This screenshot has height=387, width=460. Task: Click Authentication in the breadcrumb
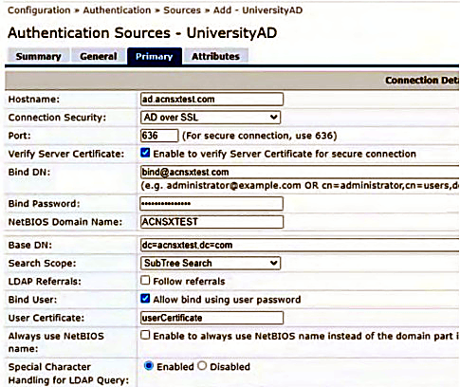pos(117,10)
